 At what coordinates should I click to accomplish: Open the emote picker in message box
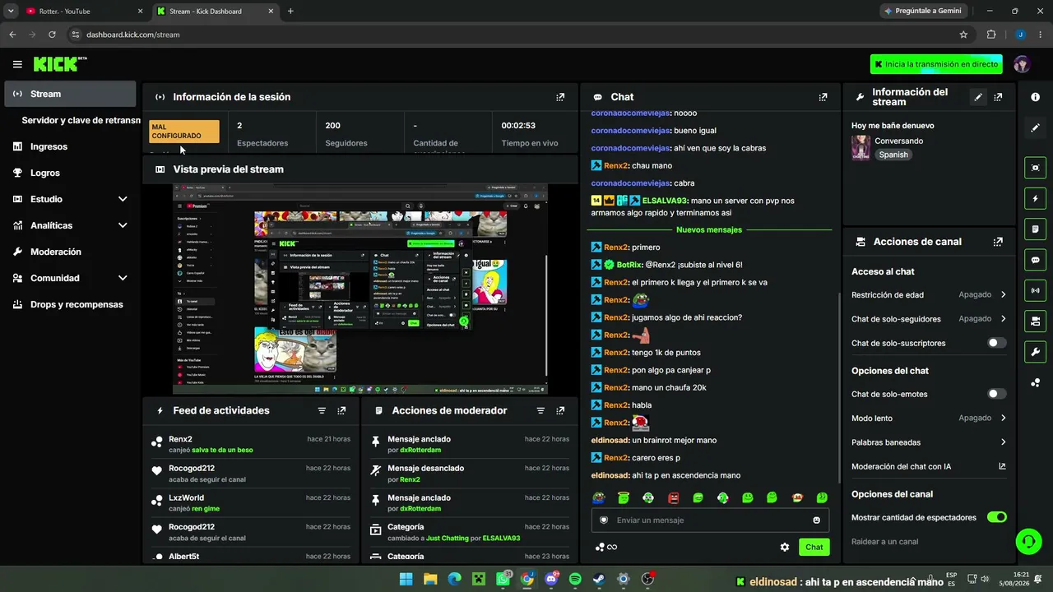(x=816, y=520)
